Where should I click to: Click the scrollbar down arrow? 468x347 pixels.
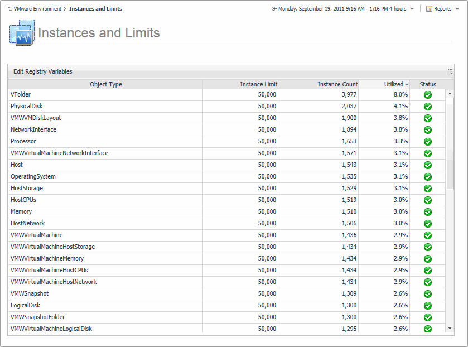pos(450,329)
